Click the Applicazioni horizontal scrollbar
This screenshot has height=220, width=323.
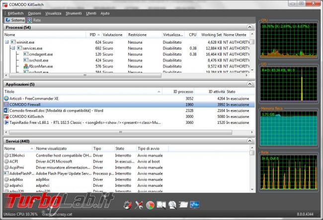click(x=121, y=132)
